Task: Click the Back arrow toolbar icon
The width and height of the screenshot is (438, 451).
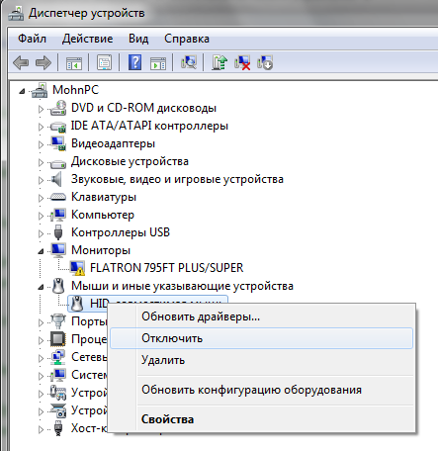Action: (21, 62)
